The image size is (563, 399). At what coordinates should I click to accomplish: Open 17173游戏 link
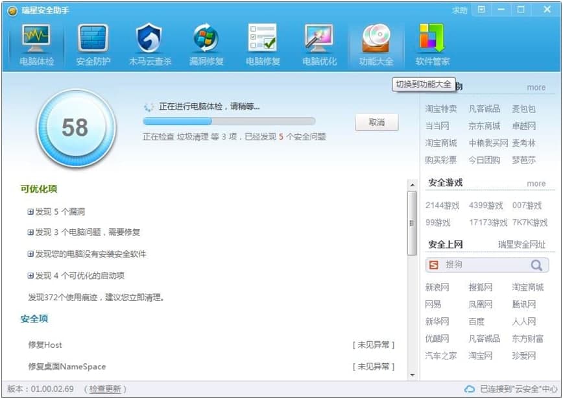(x=488, y=223)
